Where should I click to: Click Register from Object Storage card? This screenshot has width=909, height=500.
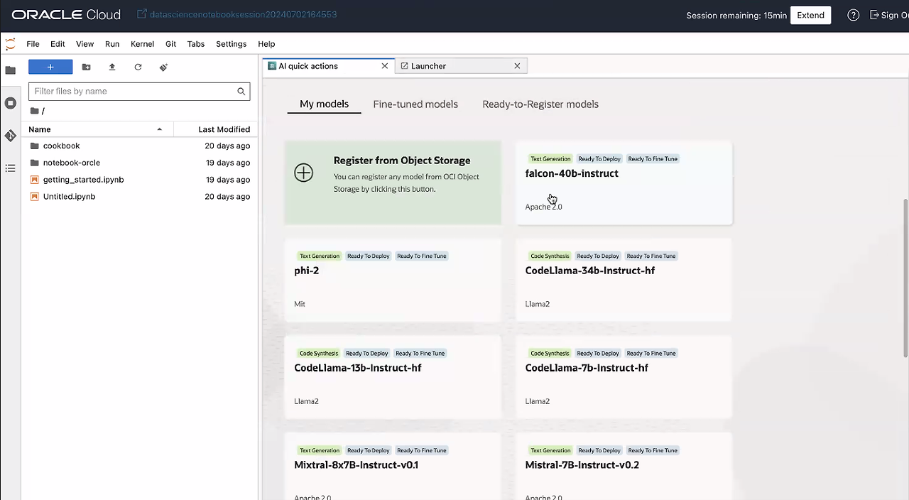393,183
